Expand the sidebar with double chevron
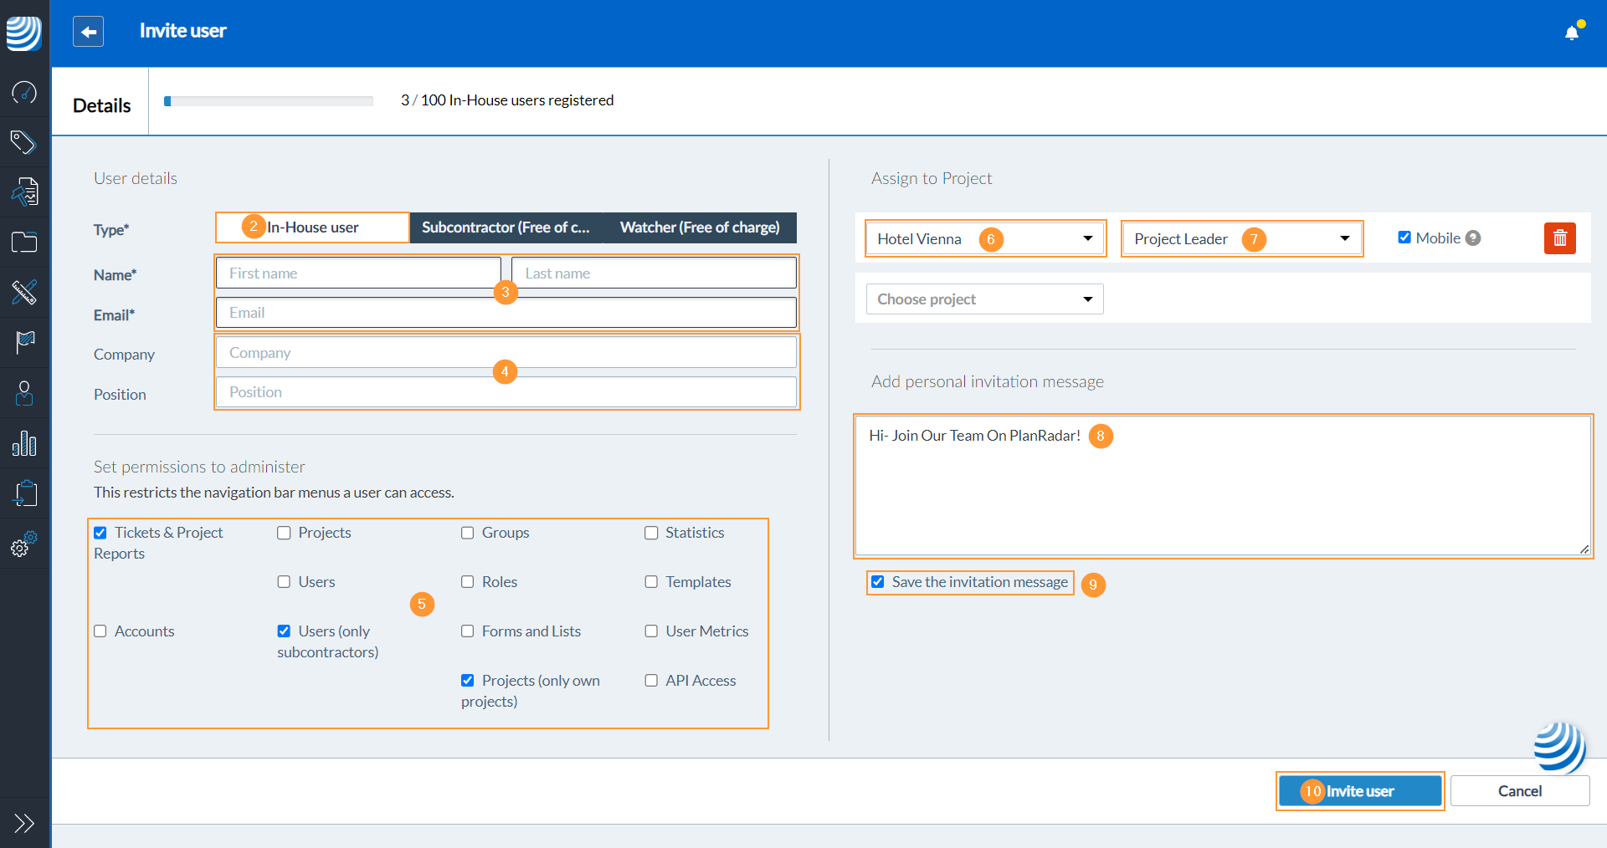The image size is (1607, 848). [24, 823]
